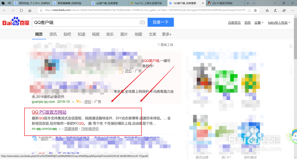Click the tabs set aside icon

click(3, 3)
